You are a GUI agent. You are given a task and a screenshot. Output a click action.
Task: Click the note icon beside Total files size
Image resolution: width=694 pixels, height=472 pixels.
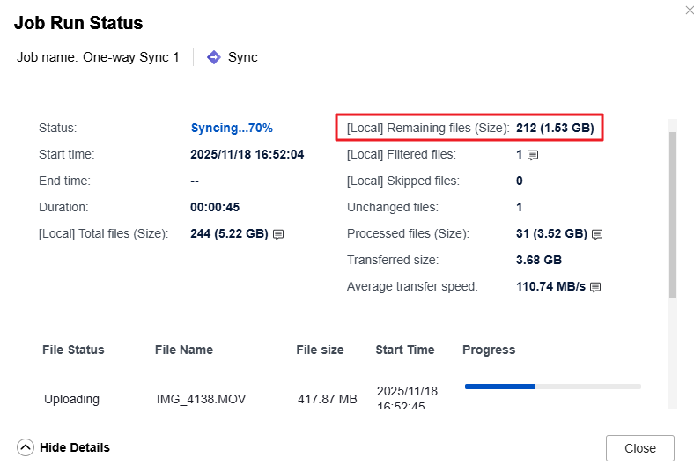[x=278, y=234]
